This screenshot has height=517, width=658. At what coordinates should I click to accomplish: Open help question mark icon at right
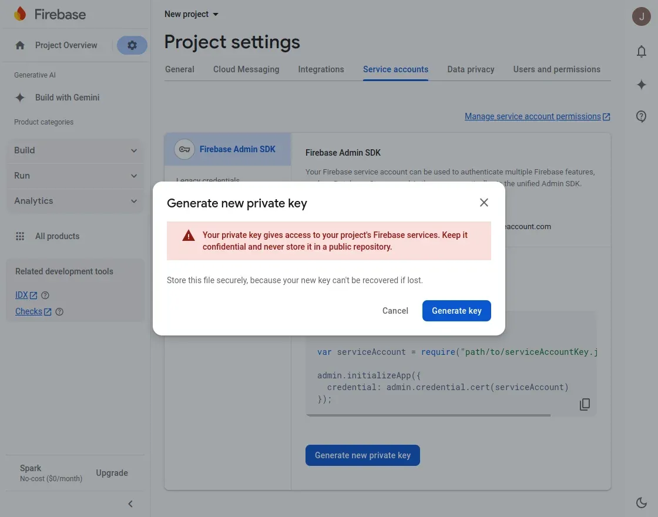[641, 116]
